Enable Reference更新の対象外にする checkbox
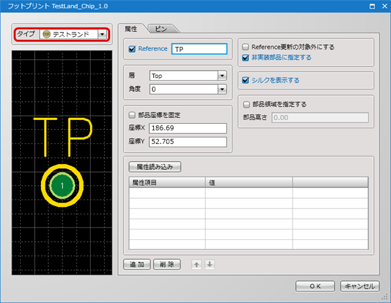391x303 pixels. [x=246, y=47]
